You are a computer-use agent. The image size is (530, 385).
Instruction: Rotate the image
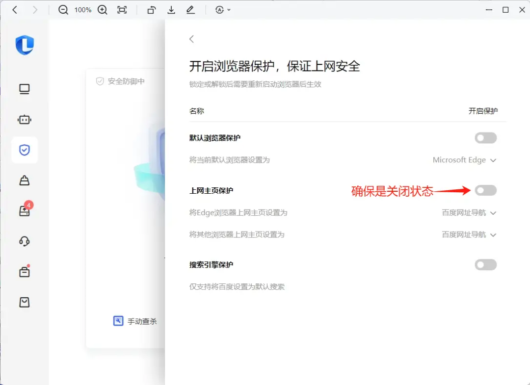pos(152,10)
